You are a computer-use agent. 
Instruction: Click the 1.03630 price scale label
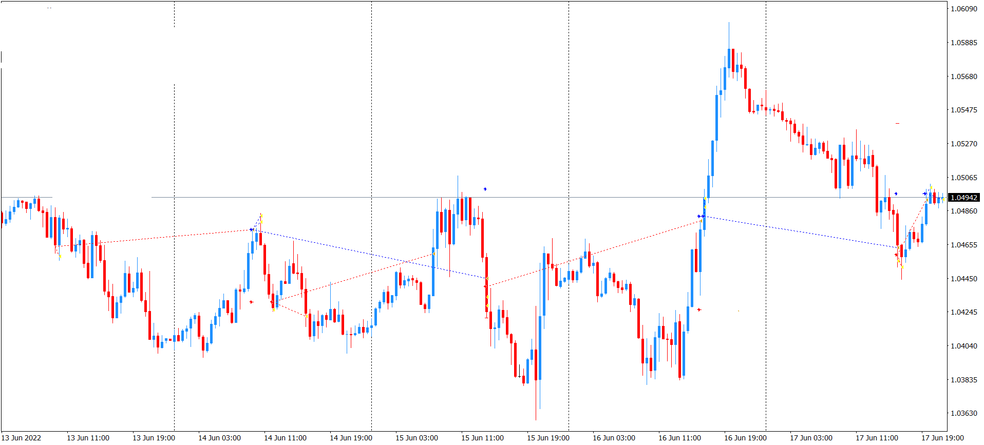(964, 413)
